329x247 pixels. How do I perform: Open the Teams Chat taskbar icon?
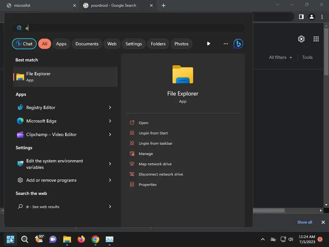pyautogui.click(x=53, y=239)
